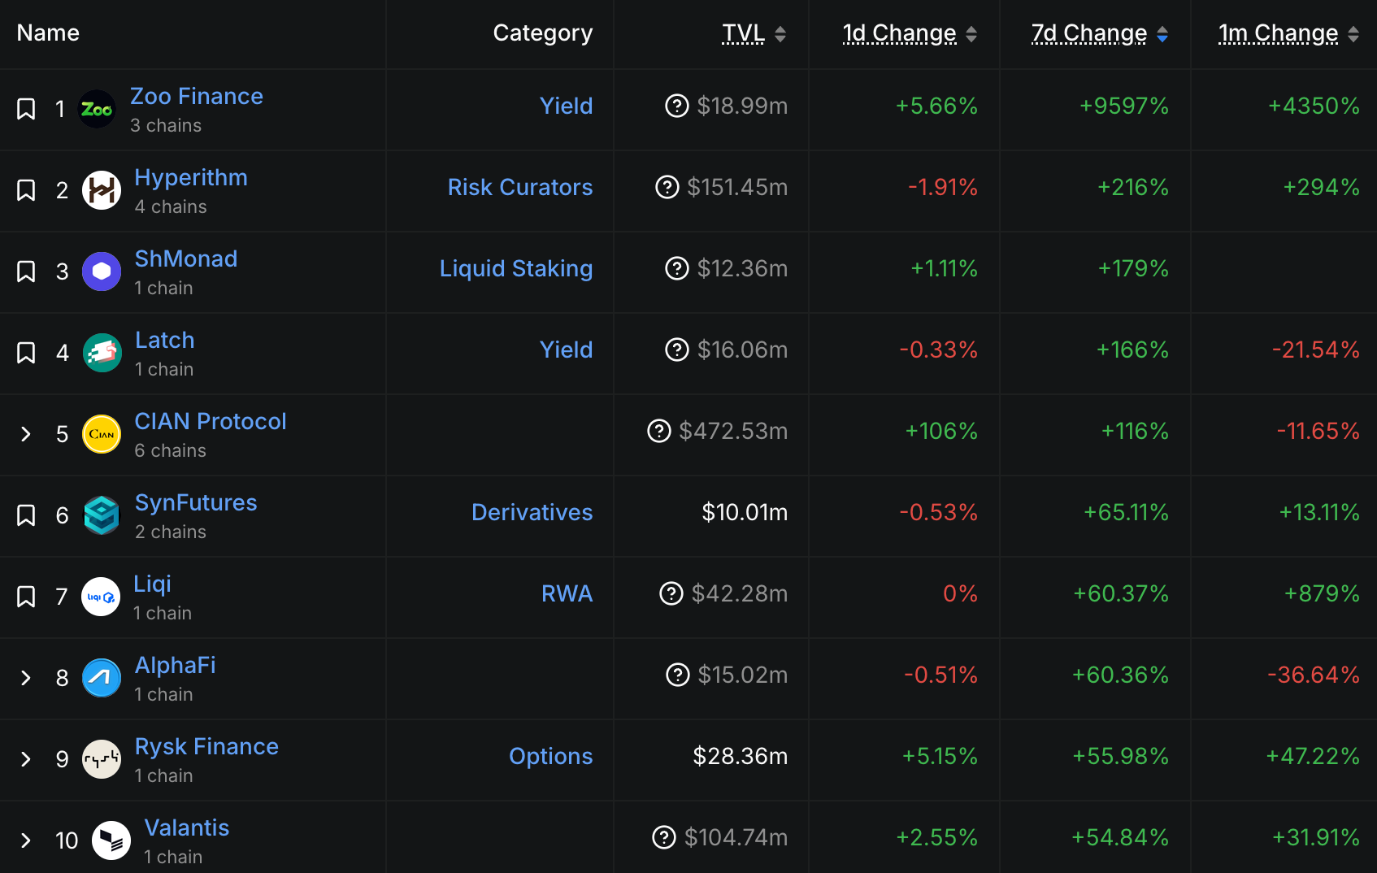Screen dimensions: 1377x873
Task: Sort table by TVL column
Action: (x=754, y=33)
